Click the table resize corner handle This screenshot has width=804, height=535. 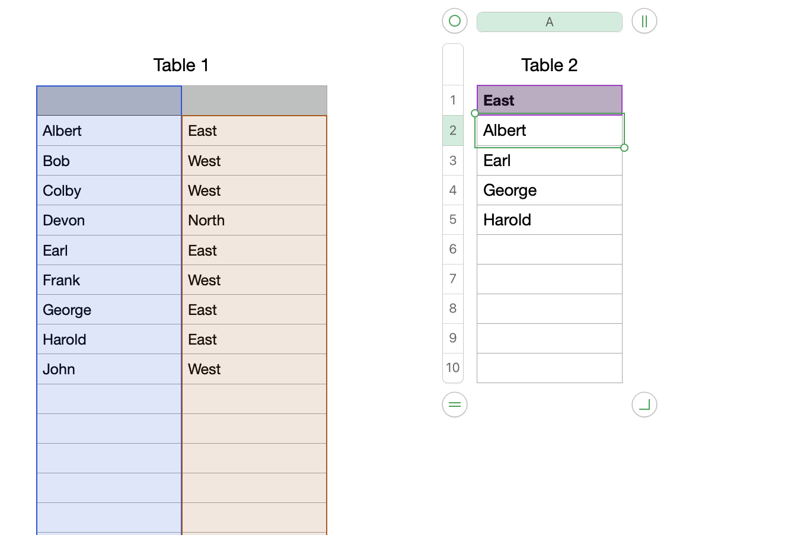645,405
